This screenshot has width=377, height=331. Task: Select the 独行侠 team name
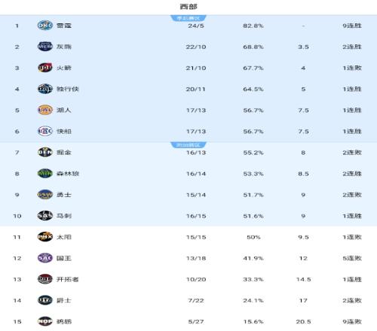[x=68, y=89]
